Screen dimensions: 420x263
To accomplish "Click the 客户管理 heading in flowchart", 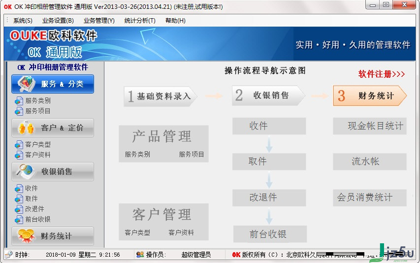I will pos(162,215).
